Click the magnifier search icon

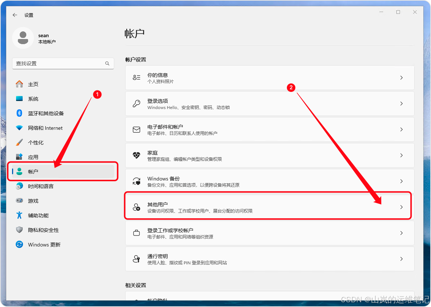[x=107, y=63]
